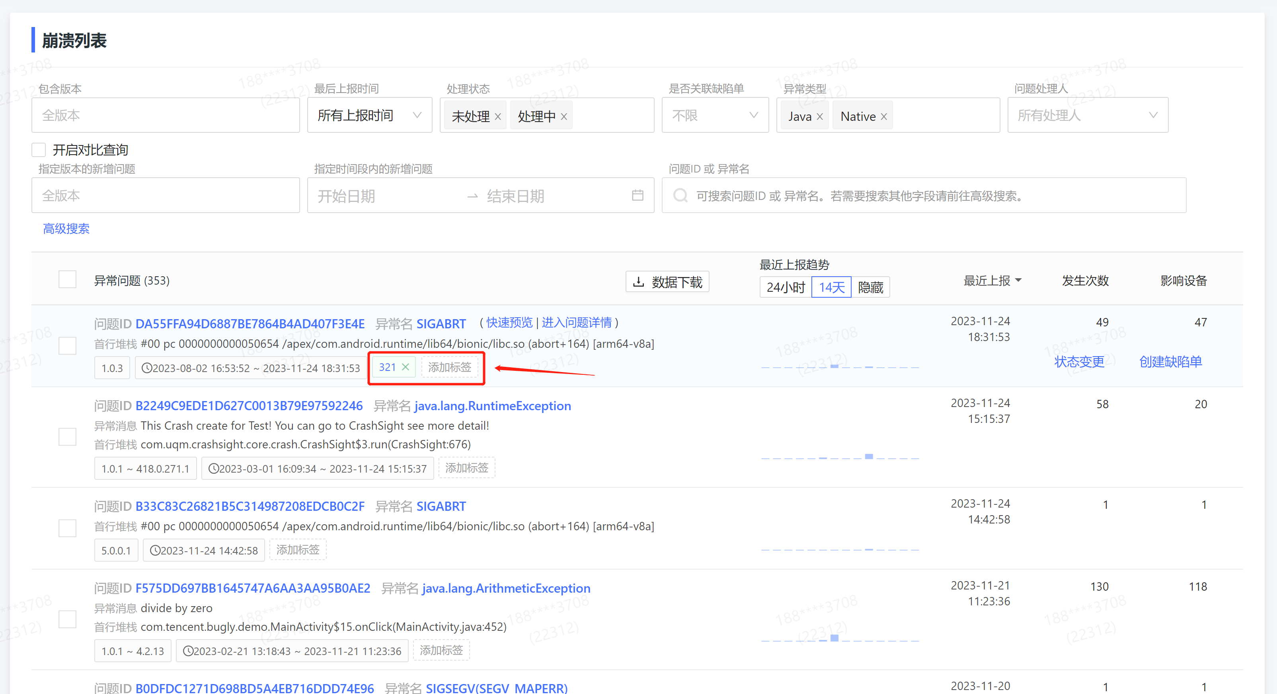Select all issues with the header checkbox

pyautogui.click(x=67, y=279)
